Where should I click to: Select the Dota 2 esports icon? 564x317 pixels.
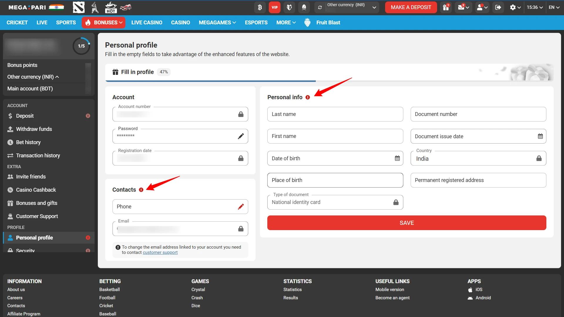tap(78, 7)
